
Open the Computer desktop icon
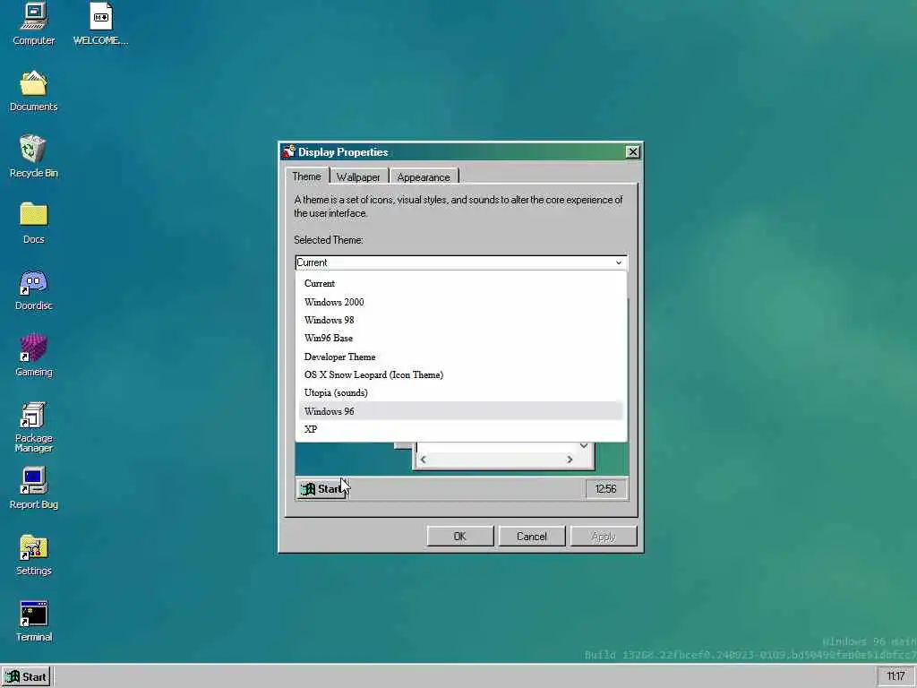34,23
